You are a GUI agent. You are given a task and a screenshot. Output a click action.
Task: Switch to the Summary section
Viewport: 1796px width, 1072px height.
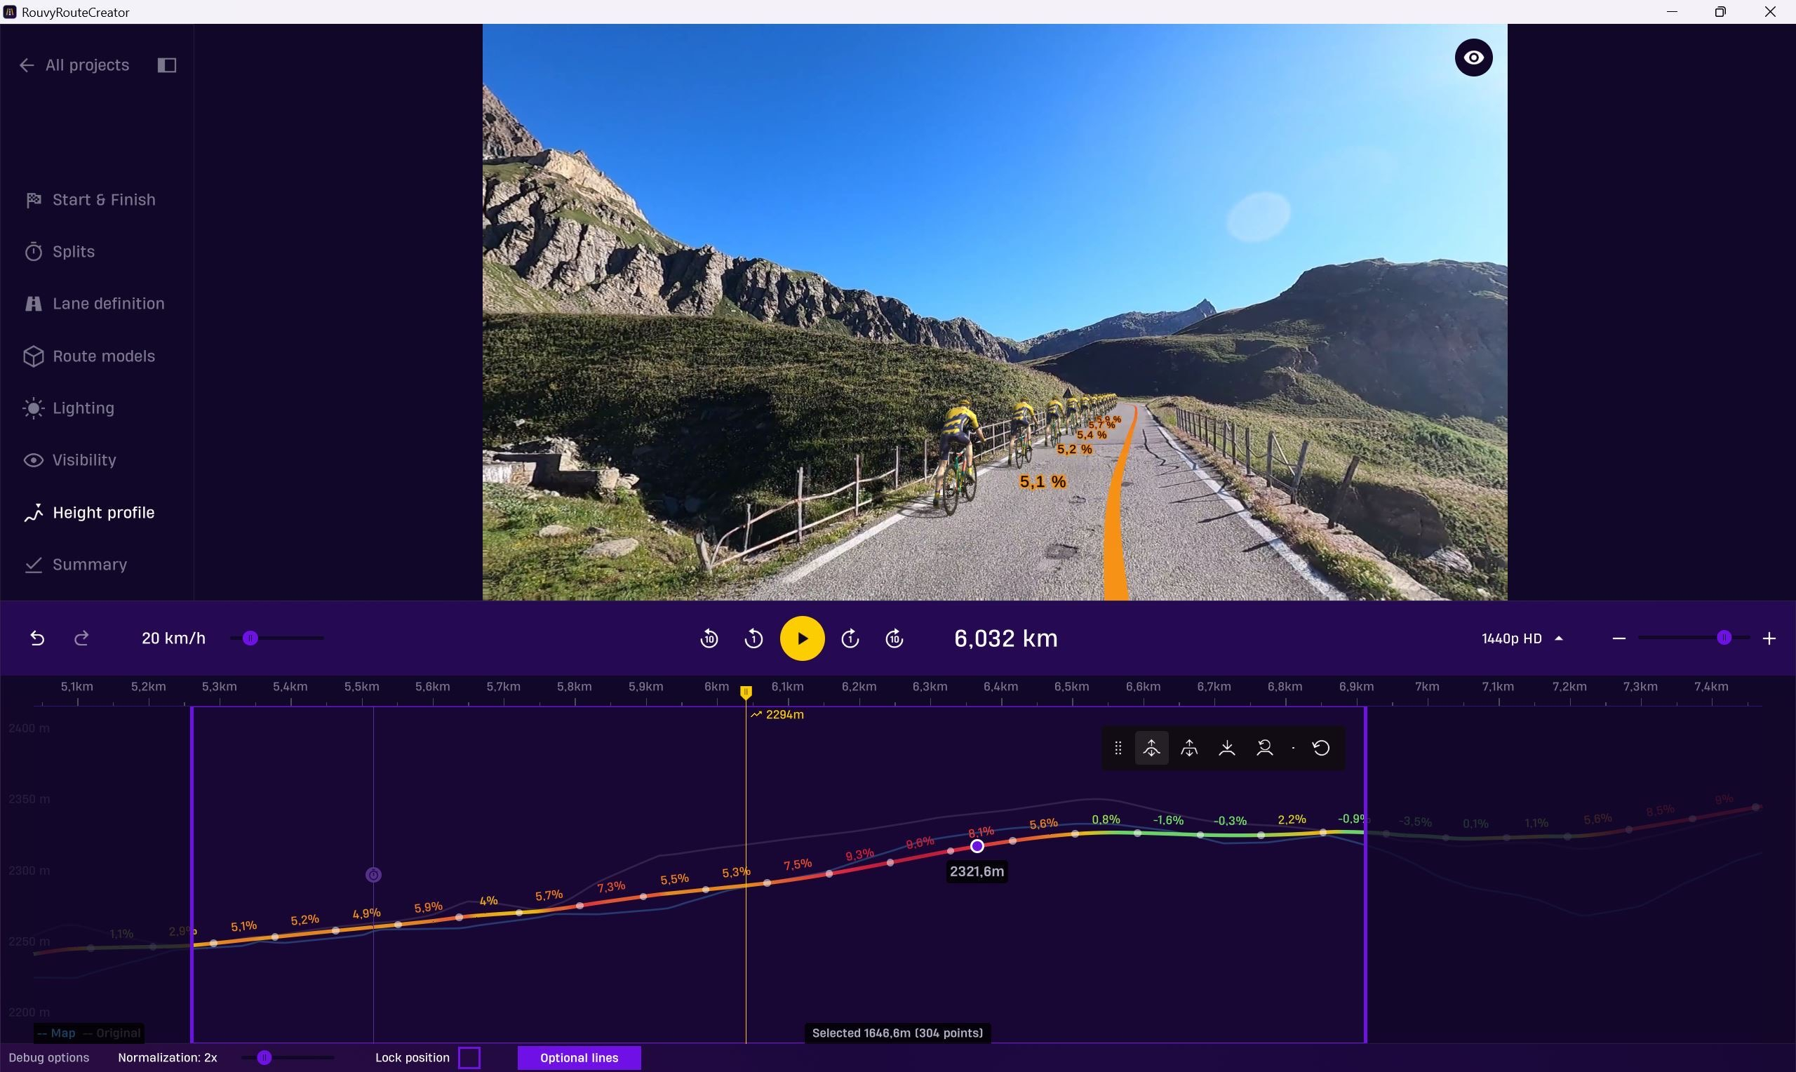(90, 564)
